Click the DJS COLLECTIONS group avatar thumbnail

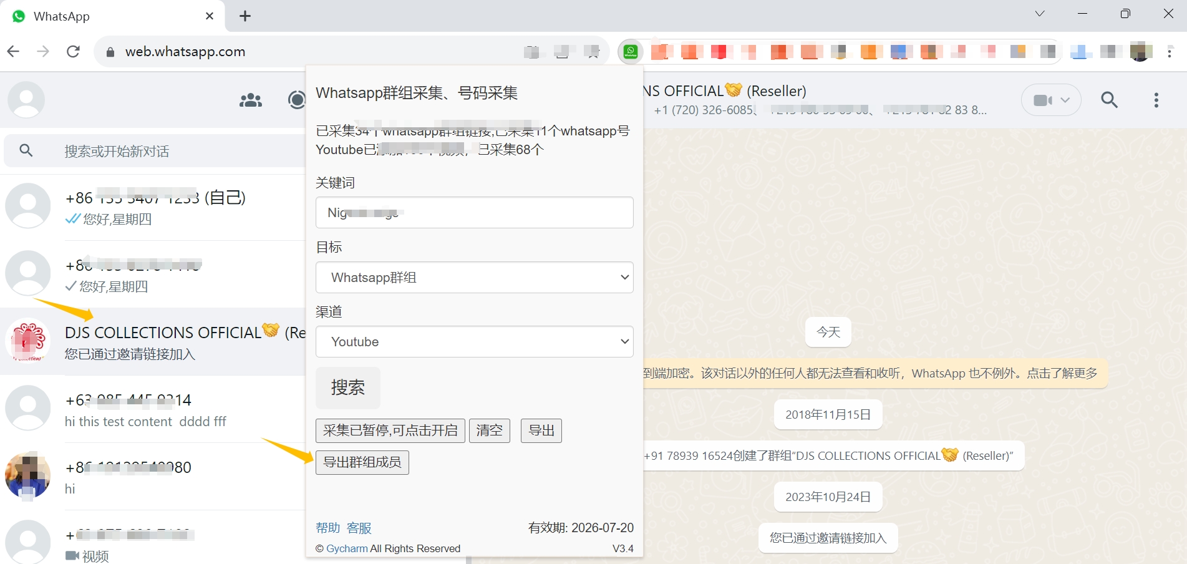(x=27, y=341)
